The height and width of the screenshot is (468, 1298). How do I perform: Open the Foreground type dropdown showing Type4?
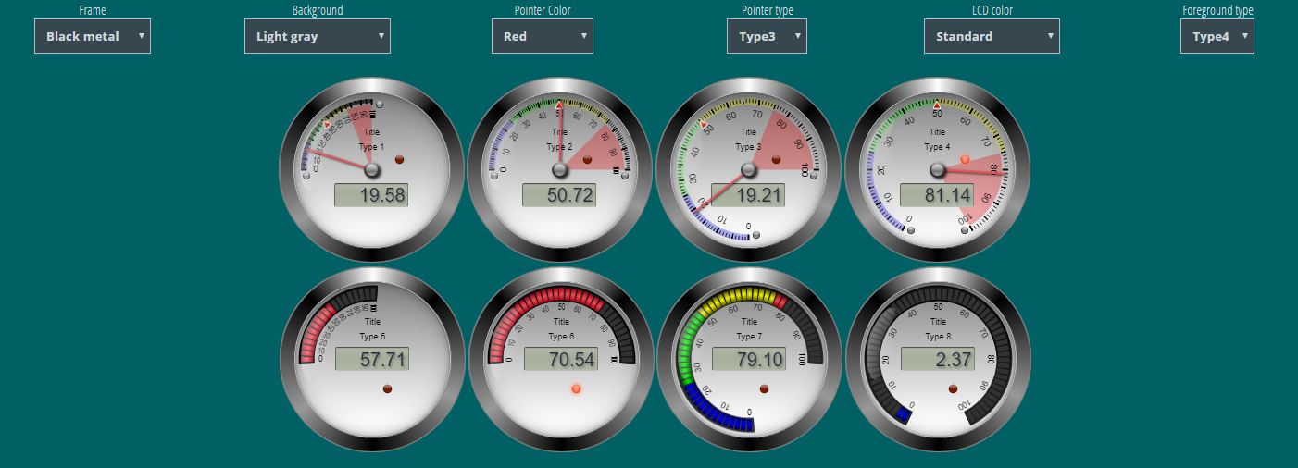1217,36
